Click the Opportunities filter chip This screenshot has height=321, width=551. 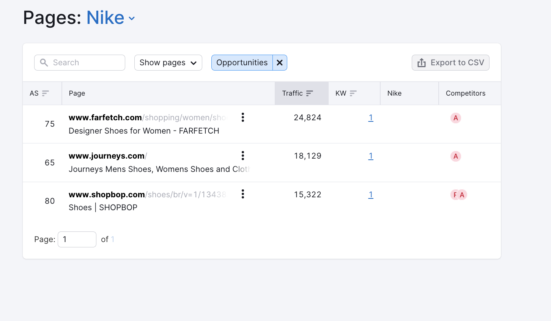tap(242, 63)
